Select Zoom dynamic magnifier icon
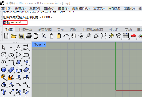The image size is (142, 97). coord(89,36)
